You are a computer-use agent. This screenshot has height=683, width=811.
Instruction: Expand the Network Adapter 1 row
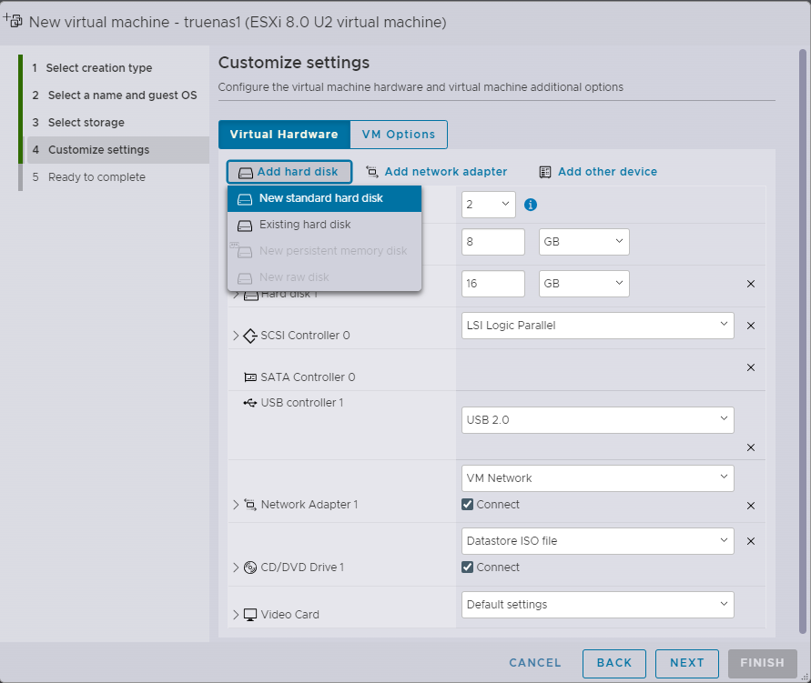click(x=237, y=505)
